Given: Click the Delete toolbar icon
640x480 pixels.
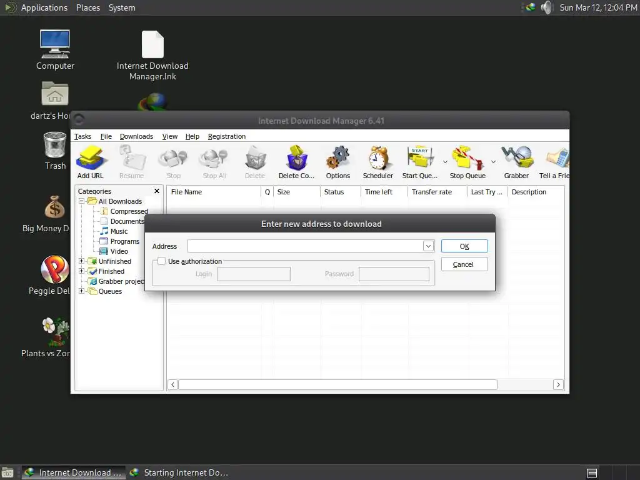Looking at the screenshot, I should pos(256,158).
